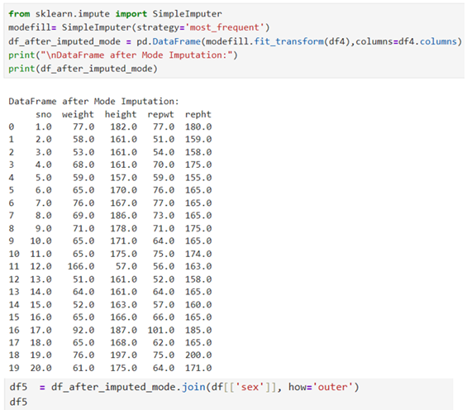This screenshot has width=467, height=410.
Task: Place cursor on 'most_frequent' strategy string
Action: click(225, 27)
